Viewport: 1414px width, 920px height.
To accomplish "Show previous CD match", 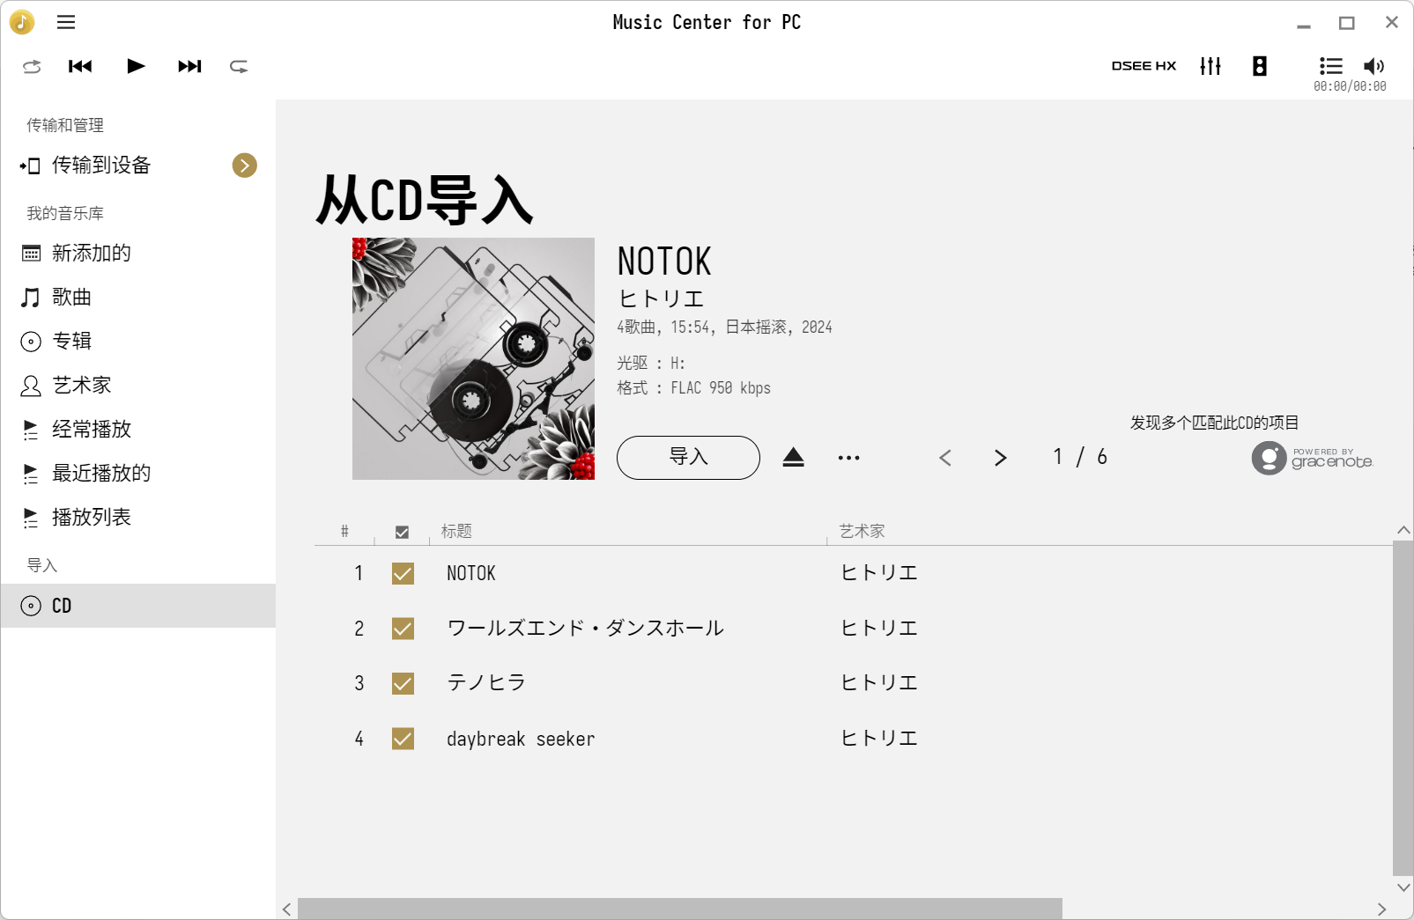I will [945, 458].
